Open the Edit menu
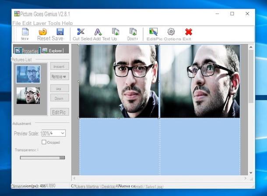 (27, 23)
